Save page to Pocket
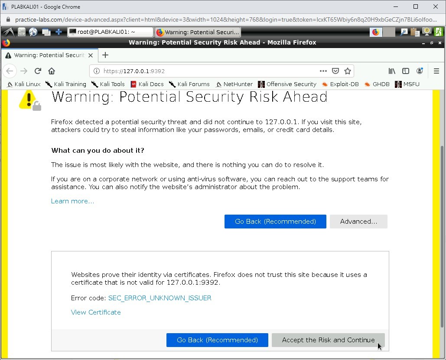Viewport: 446px width, 360px height. (x=335, y=71)
